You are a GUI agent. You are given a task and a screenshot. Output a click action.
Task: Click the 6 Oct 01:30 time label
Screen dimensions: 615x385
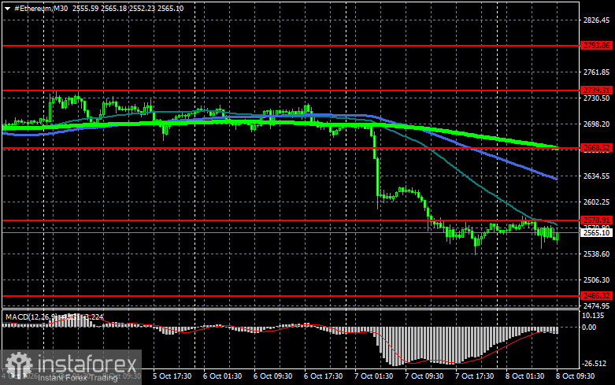[222, 376]
